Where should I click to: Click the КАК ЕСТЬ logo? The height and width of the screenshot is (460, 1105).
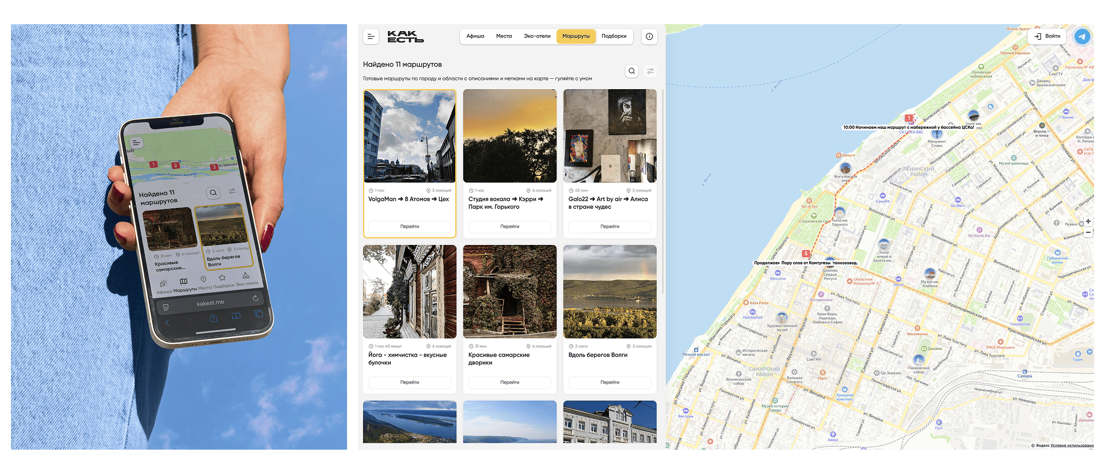coord(405,37)
